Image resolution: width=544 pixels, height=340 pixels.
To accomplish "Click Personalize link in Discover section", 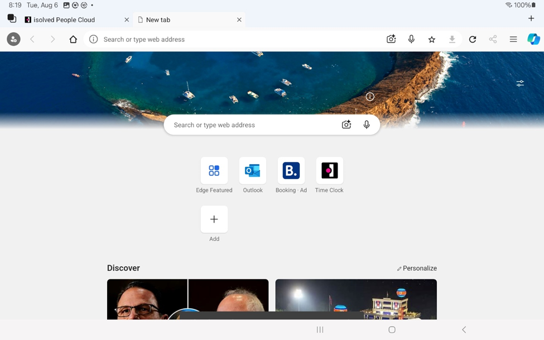I will pos(417,269).
